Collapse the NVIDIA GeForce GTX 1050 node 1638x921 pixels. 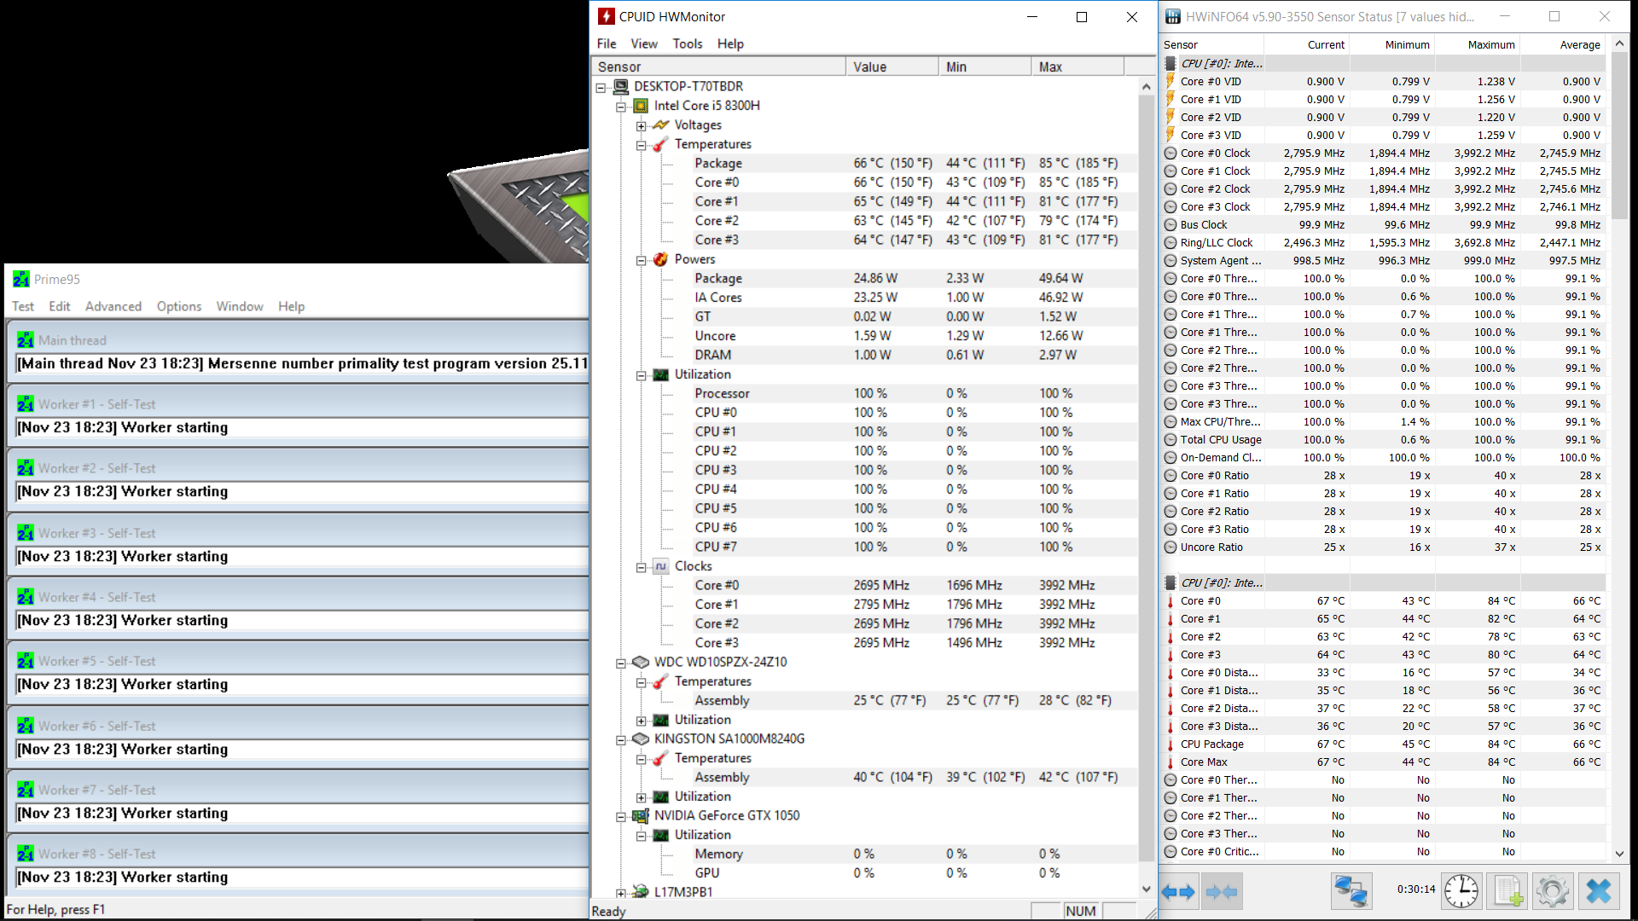621,817
